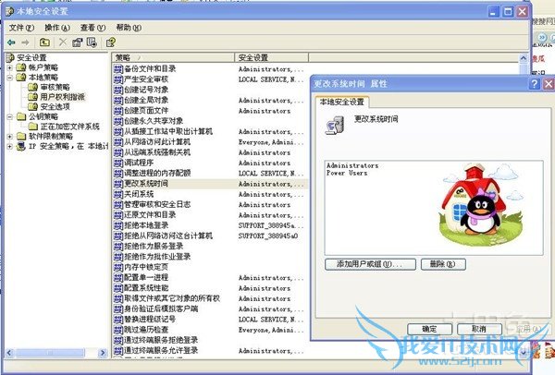Select the 拒绝从网络访问这台计算机 policy
The image size is (555, 375).
click(210, 236)
